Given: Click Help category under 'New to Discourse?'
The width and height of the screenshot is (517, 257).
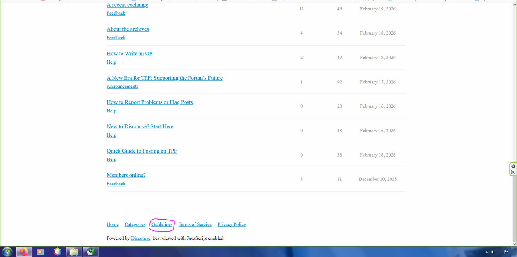Looking at the screenshot, I should [111, 135].
